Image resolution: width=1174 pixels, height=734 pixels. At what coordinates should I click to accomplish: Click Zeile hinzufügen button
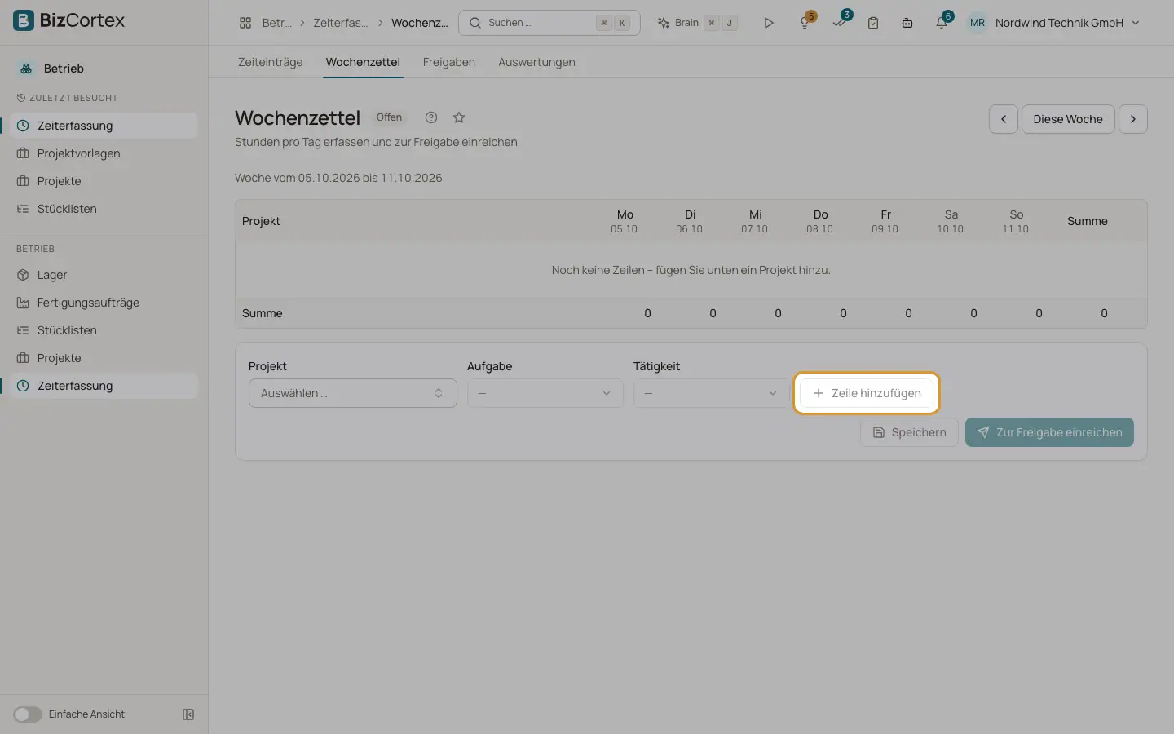tap(867, 393)
